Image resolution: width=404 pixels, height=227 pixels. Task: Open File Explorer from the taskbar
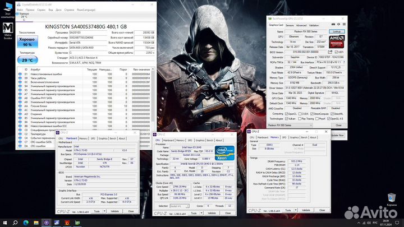[36, 223]
